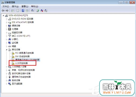Collapse the 其他设备 node arrow
Viewport: 136px width, 97px height.
tap(7, 50)
